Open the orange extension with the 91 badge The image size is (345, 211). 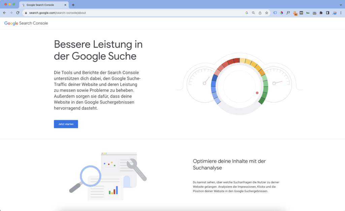click(x=295, y=13)
